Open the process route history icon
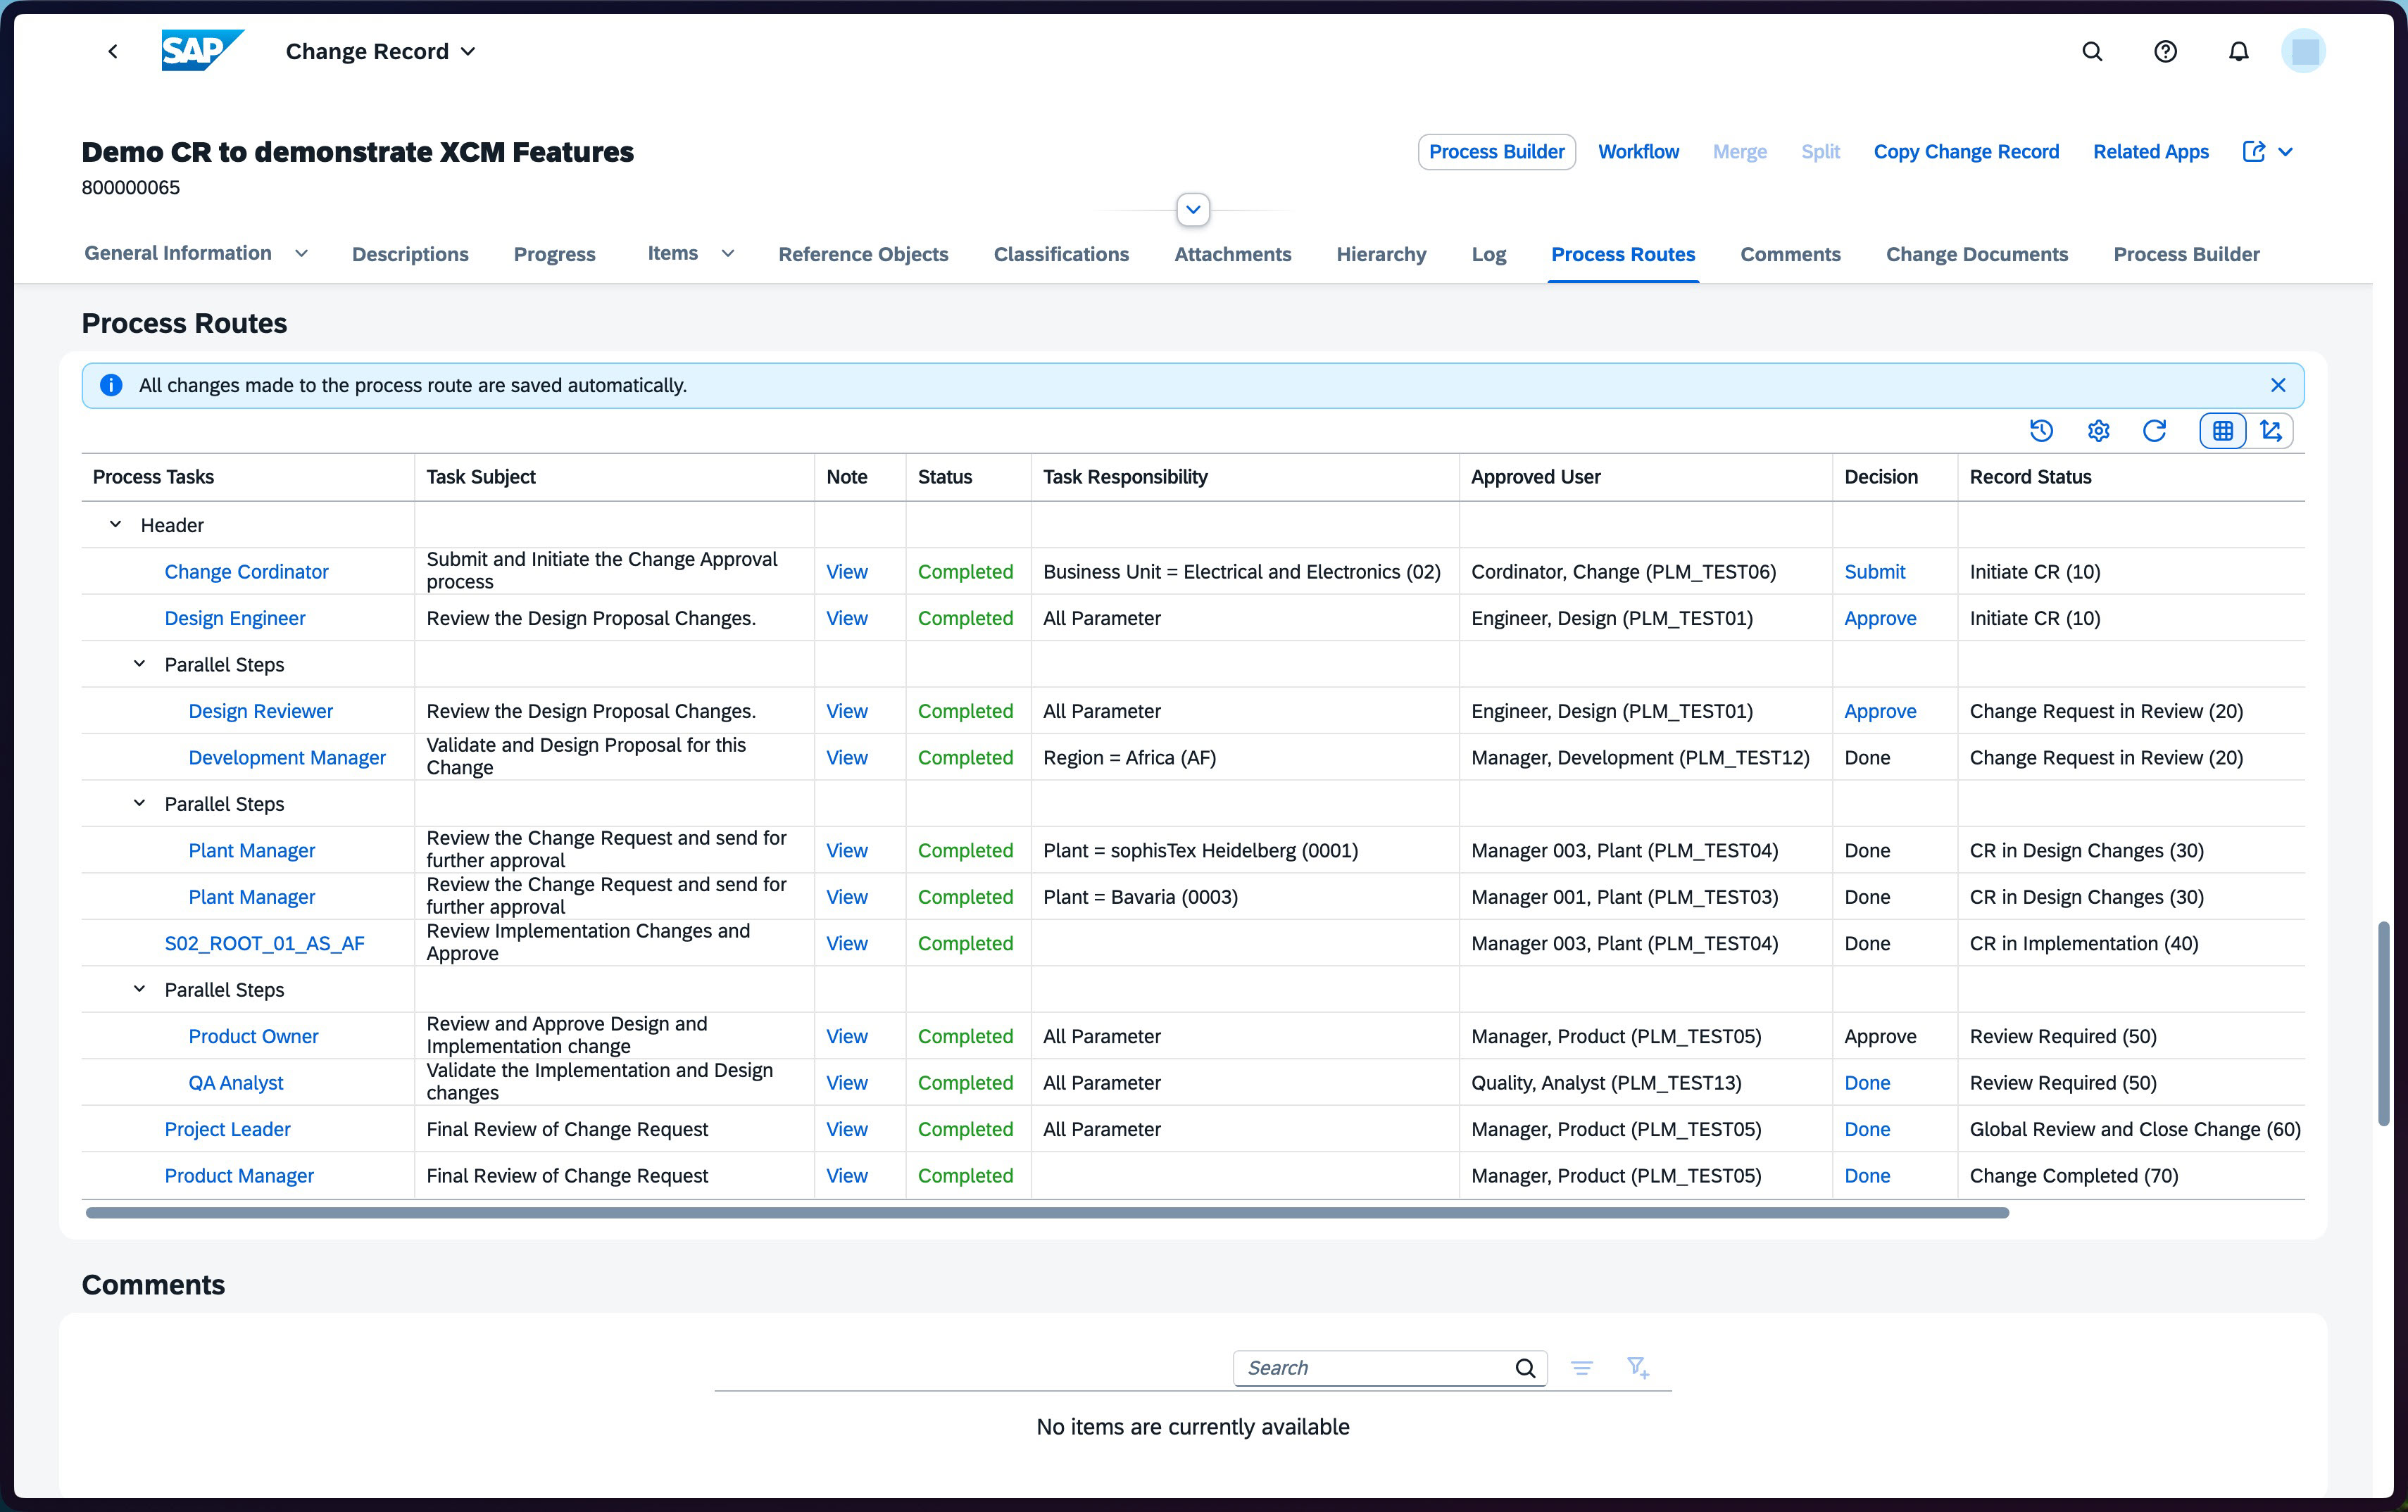 point(2041,431)
